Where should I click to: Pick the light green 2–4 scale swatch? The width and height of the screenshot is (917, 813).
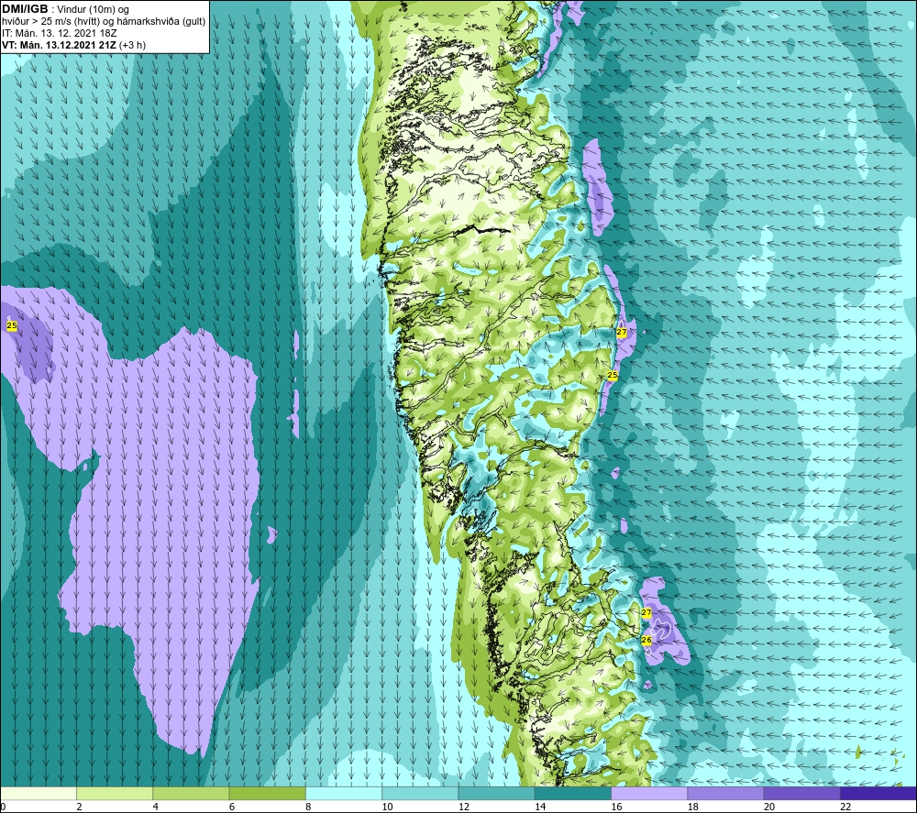click(115, 793)
